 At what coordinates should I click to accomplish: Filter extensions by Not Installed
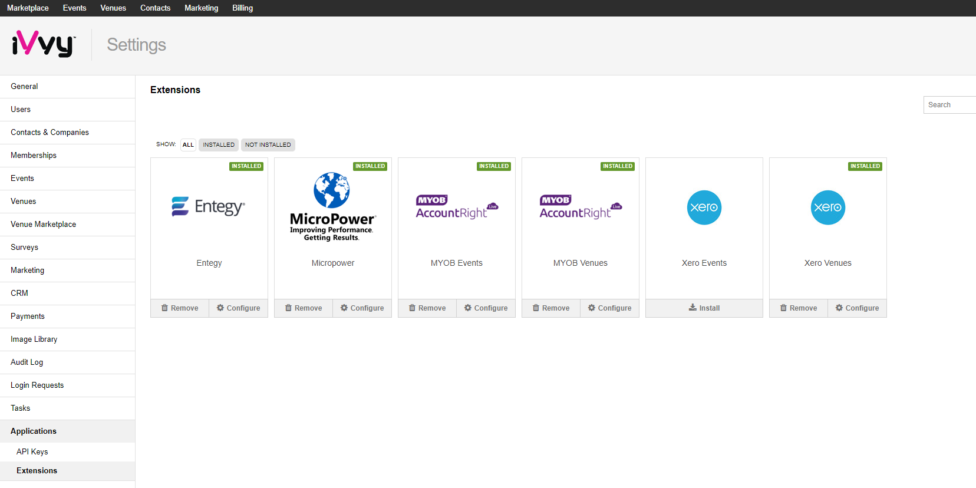pyautogui.click(x=268, y=145)
